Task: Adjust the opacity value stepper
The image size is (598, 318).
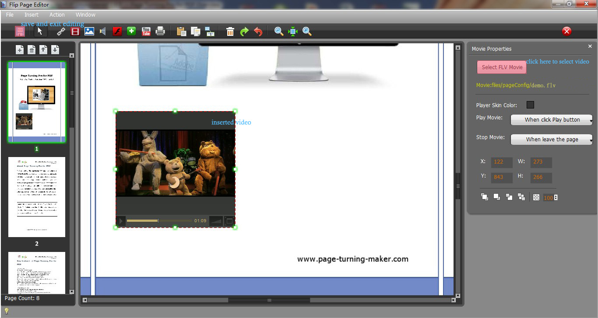Action: tap(556, 198)
